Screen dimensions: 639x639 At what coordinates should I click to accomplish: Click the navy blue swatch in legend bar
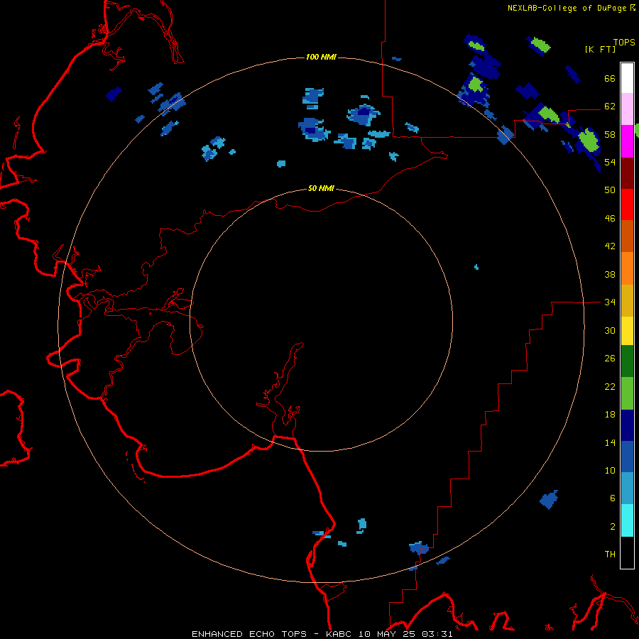pyautogui.click(x=627, y=425)
